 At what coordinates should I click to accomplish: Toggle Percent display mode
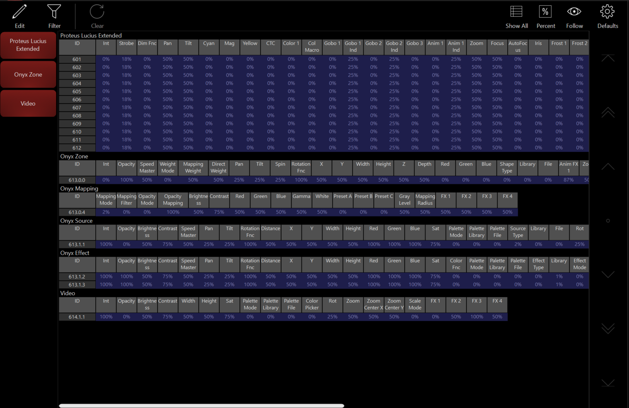(x=545, y=12)
